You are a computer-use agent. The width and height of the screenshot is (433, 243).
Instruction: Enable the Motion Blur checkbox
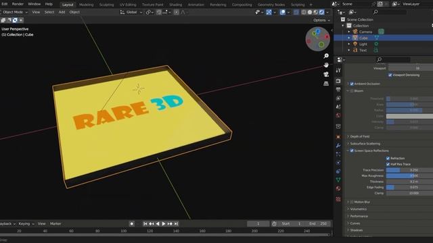(352, 202)
